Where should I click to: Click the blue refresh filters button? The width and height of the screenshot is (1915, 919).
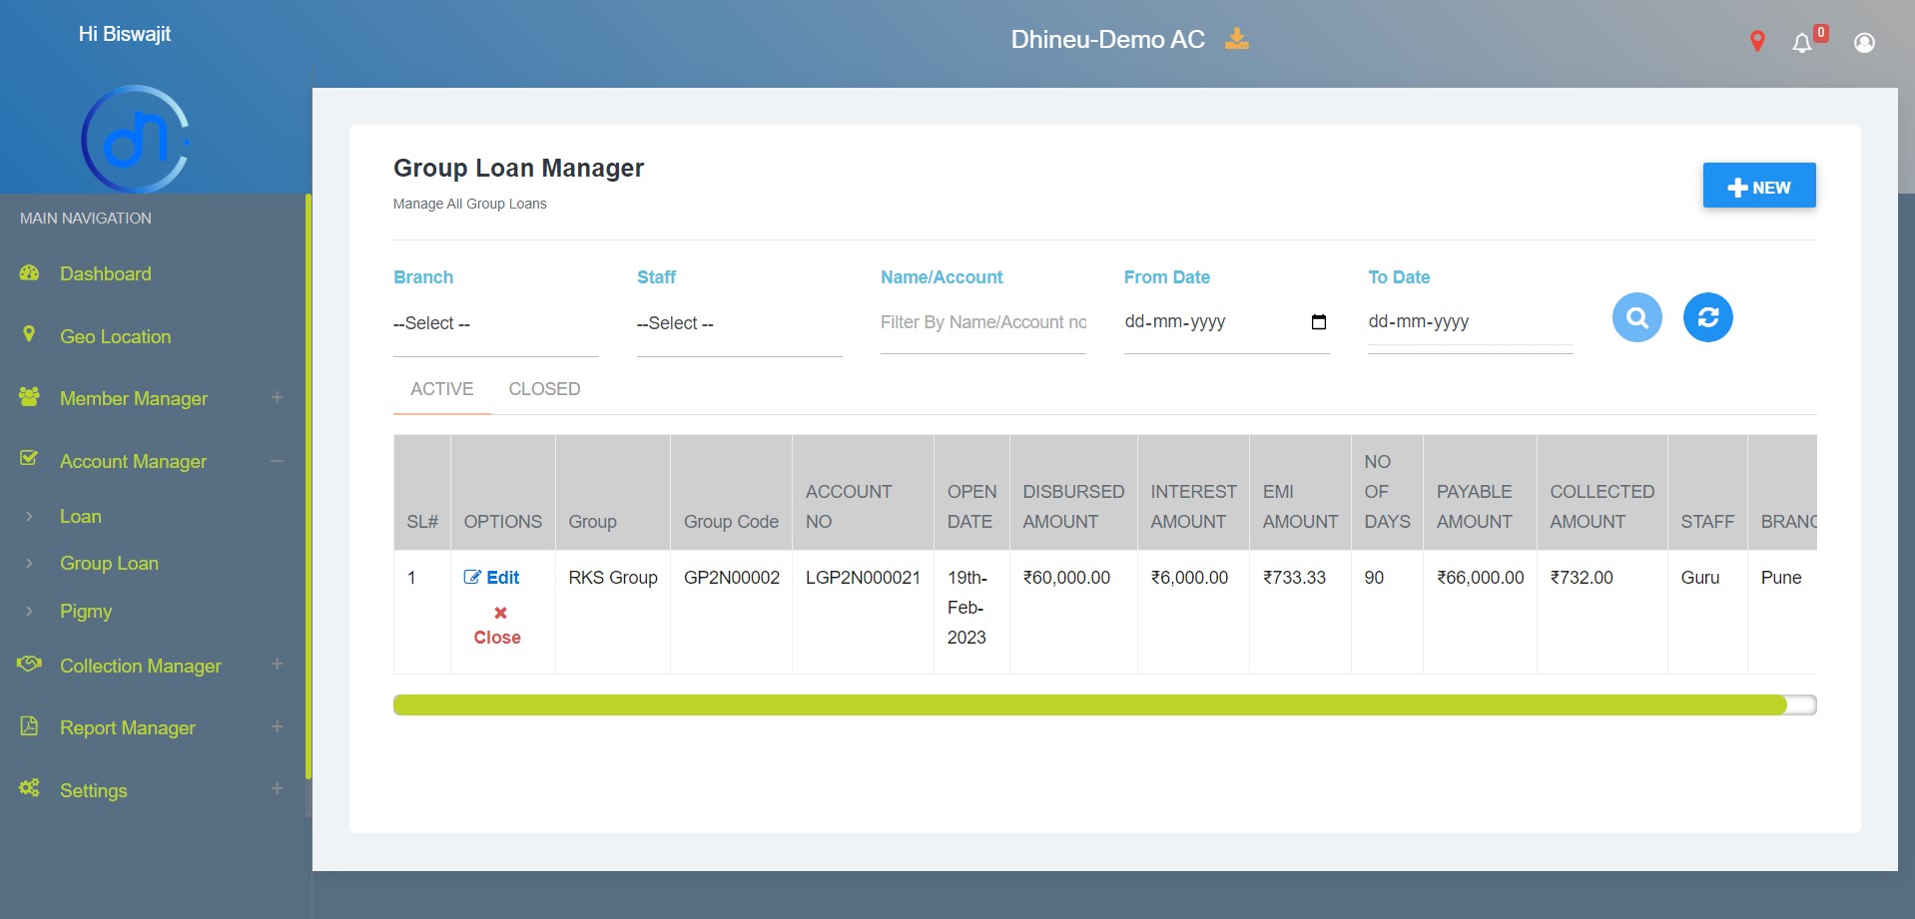coord(1707,317)
